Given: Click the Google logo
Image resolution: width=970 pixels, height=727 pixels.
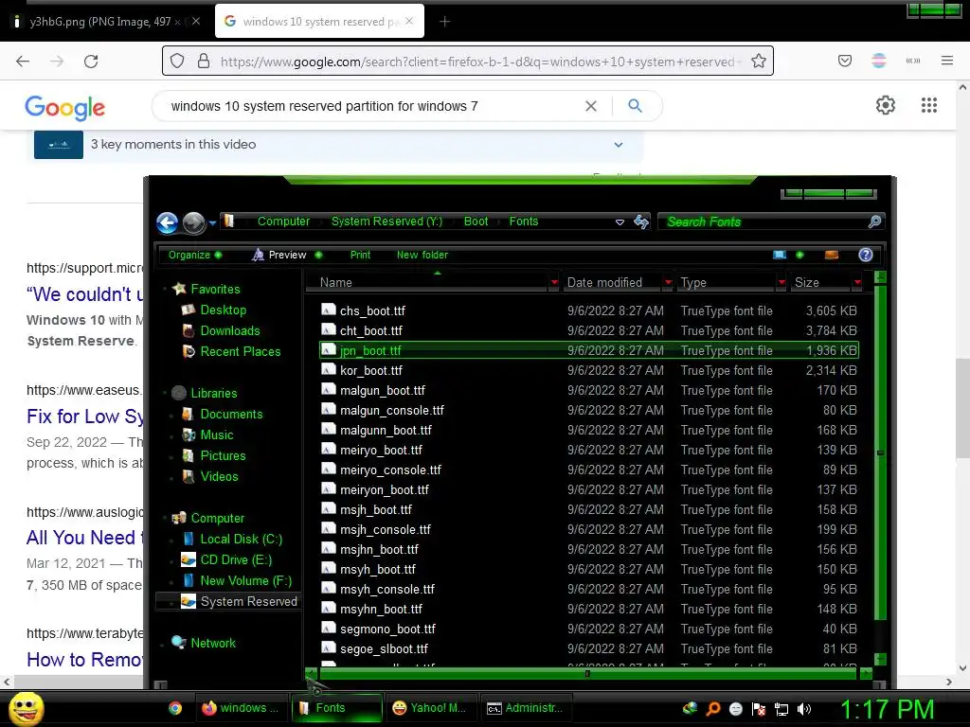Looking at the screenshot, I should click(x=65, y=108).
